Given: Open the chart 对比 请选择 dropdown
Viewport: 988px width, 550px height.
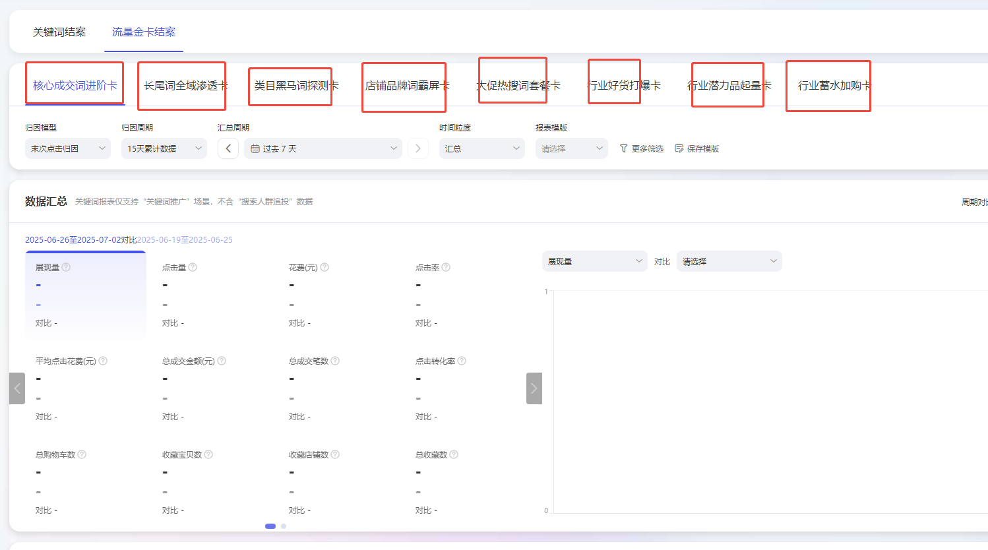Looking at the screenshot, I should [x=729, y=261].
